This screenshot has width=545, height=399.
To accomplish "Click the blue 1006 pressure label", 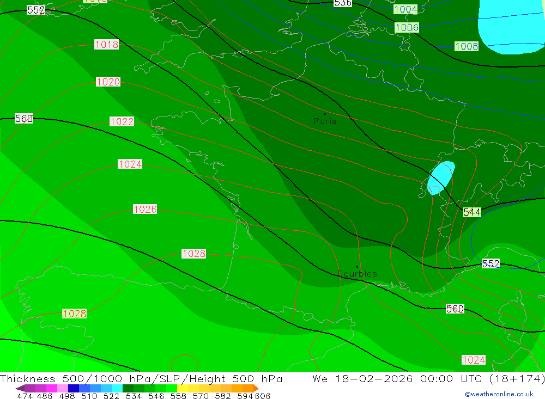I will (407, 27).
